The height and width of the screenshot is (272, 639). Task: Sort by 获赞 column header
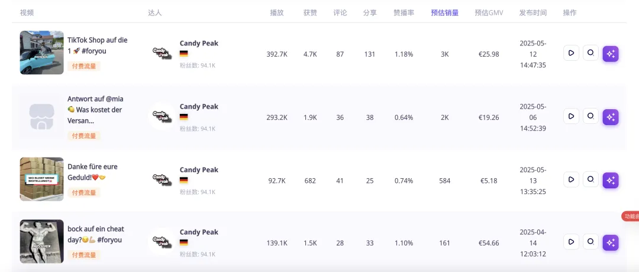point(310,12)
